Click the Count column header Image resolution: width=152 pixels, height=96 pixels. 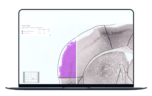[x=49, y=29]
